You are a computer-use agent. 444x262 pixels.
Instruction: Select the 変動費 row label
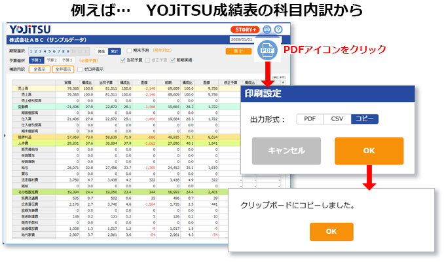23,107
